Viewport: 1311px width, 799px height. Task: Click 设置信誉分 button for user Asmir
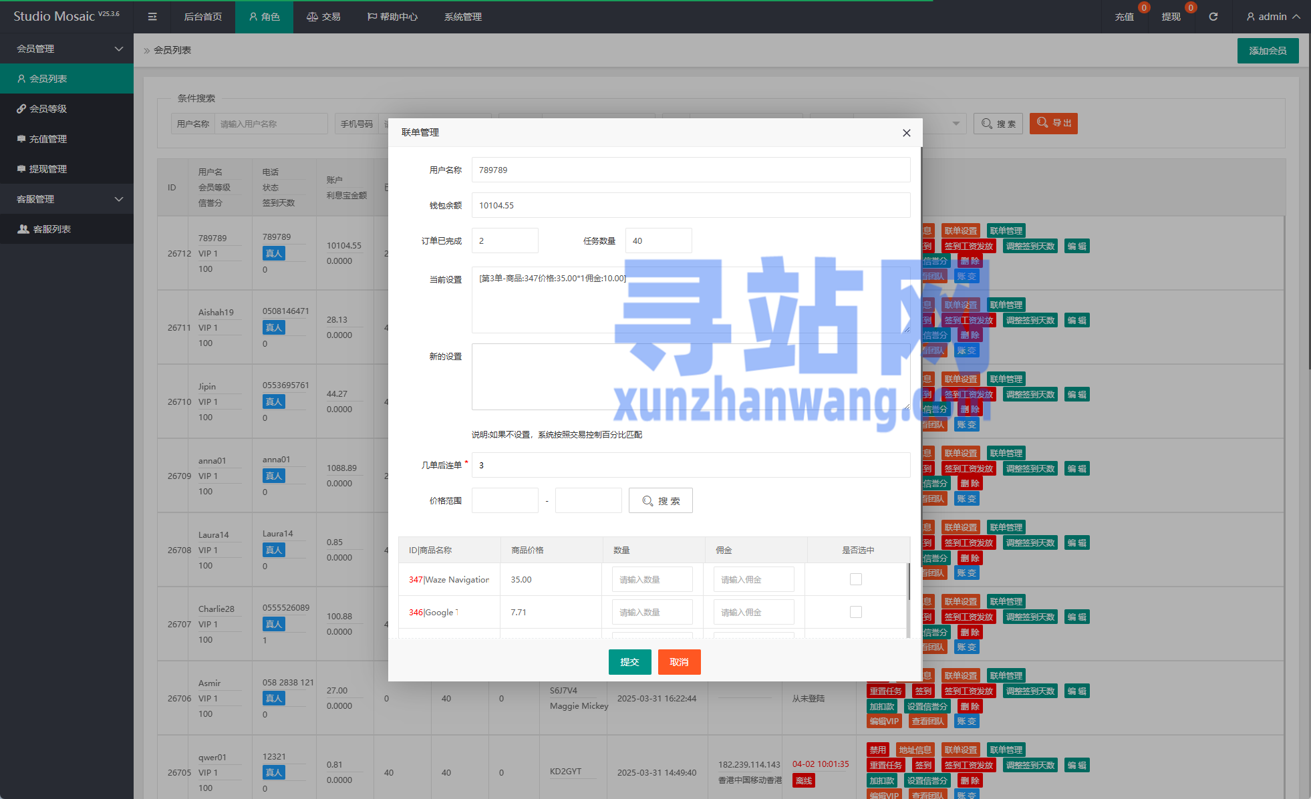(927, 706)
